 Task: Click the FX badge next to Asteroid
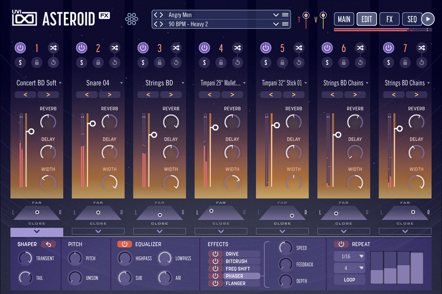104,16
